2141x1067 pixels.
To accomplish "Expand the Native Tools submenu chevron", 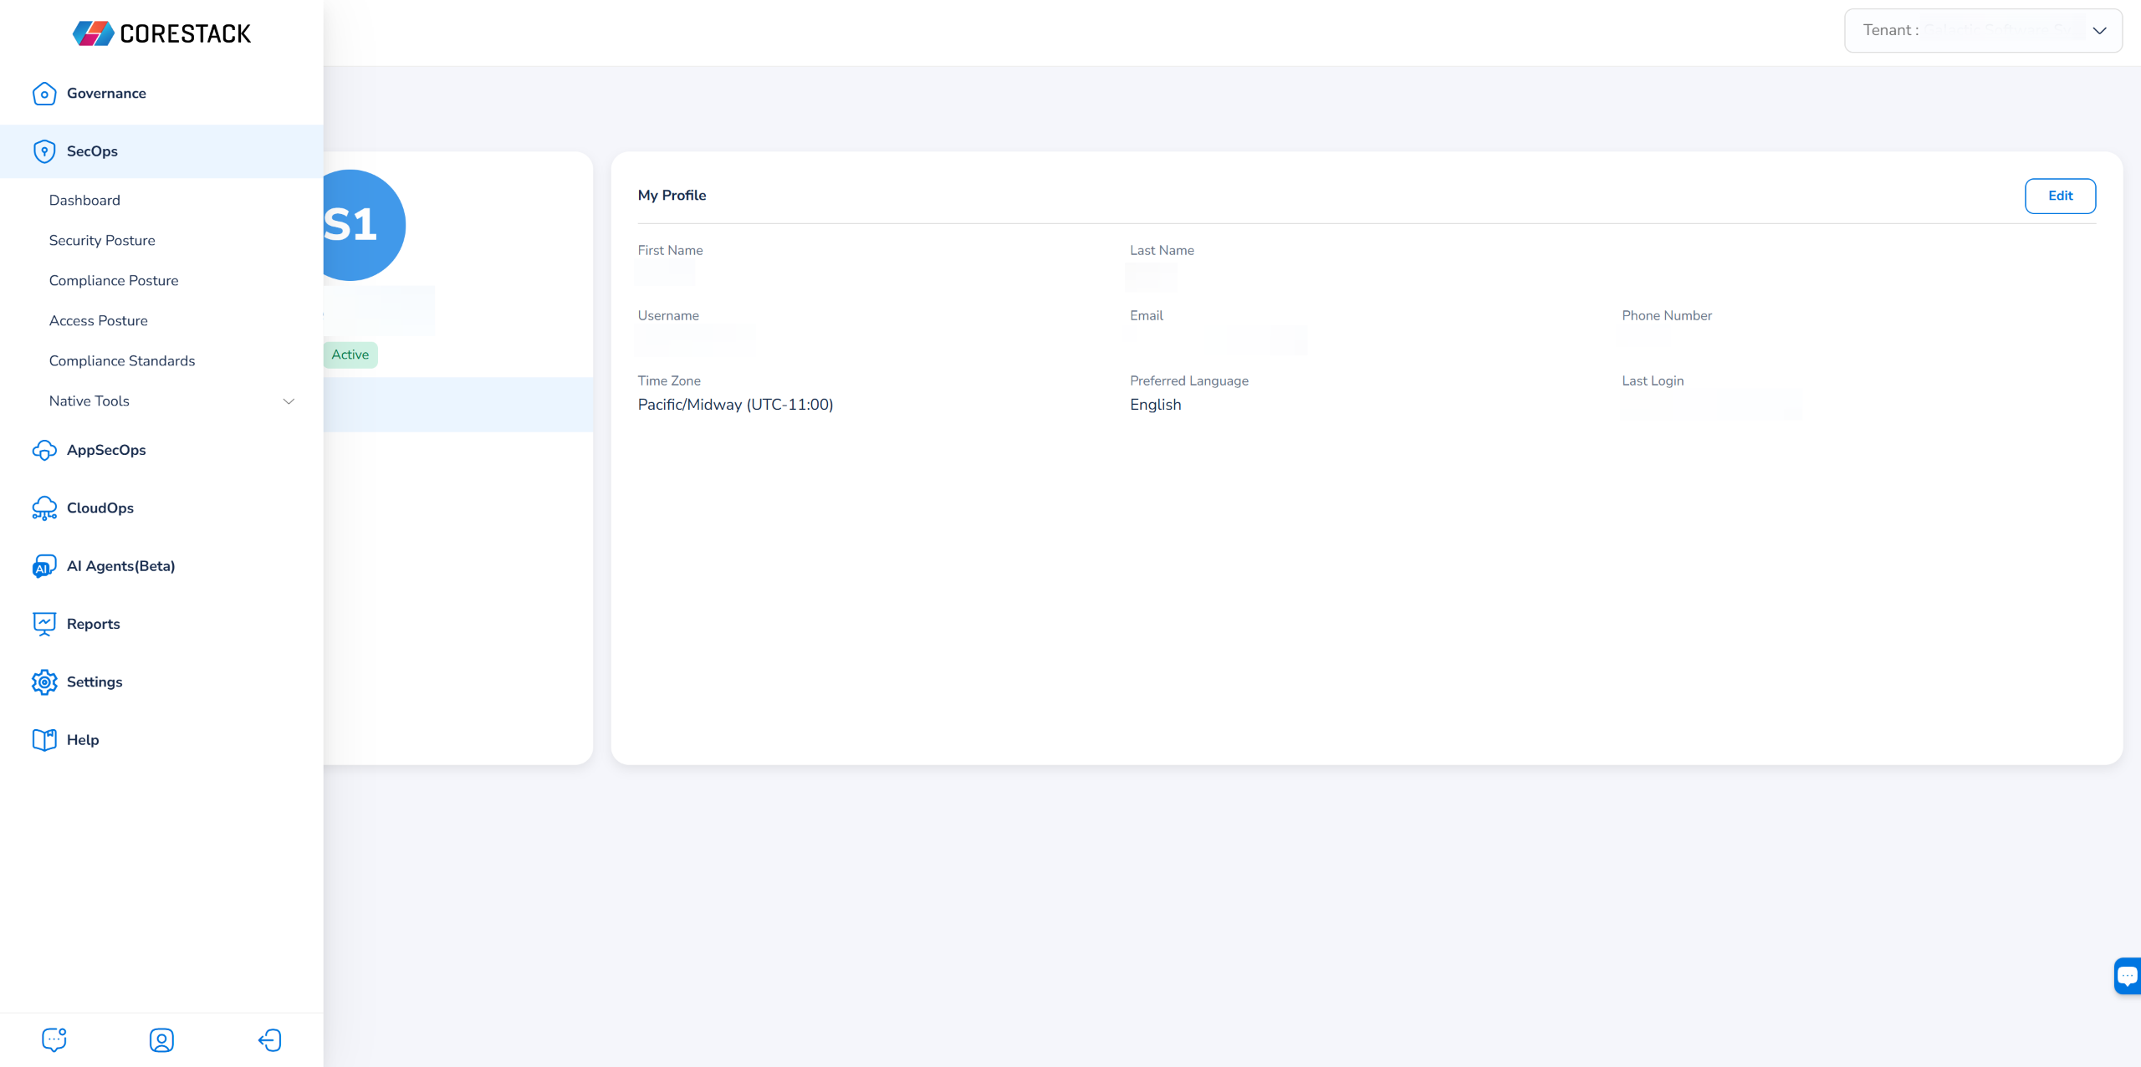I will [289, 401].
